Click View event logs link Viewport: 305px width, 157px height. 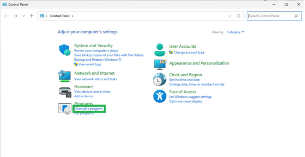point(90,65)
